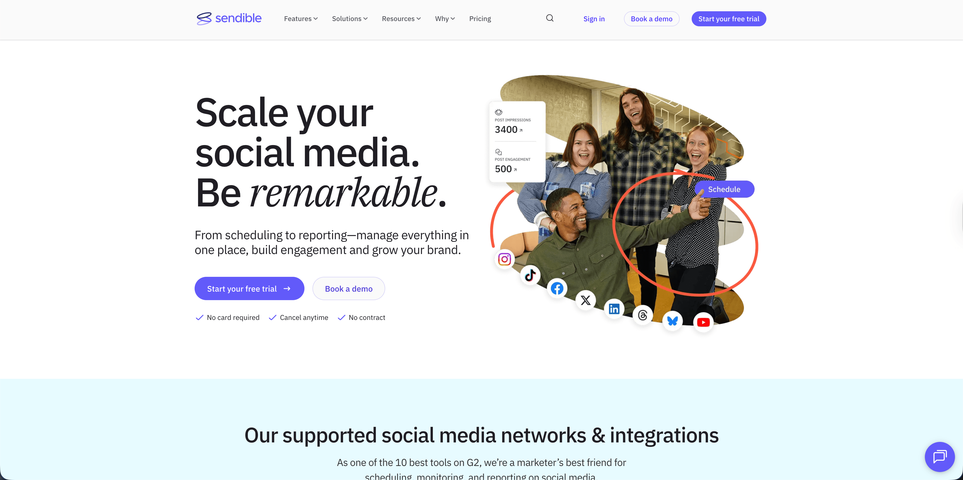The width and height of the screenshot is (963, 480).
Task: Click the TikTok icon
Action: click(x=530, y=276)
